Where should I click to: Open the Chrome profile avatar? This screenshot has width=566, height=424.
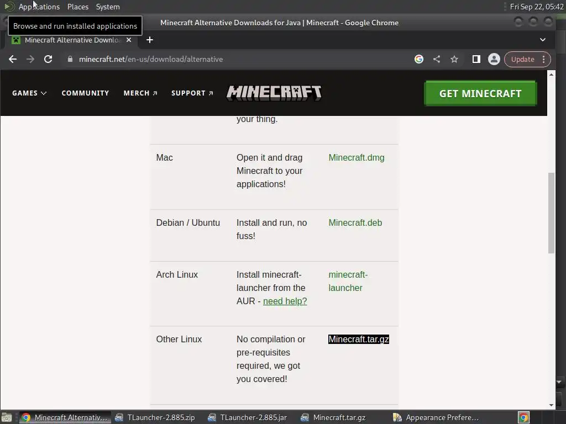coord(494,59)
